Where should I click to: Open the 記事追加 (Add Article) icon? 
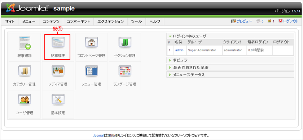[x=25, y=47]
